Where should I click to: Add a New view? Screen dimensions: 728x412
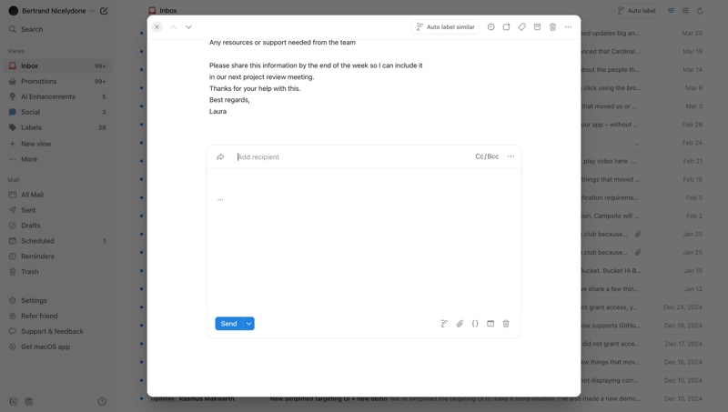coord(57,144)
